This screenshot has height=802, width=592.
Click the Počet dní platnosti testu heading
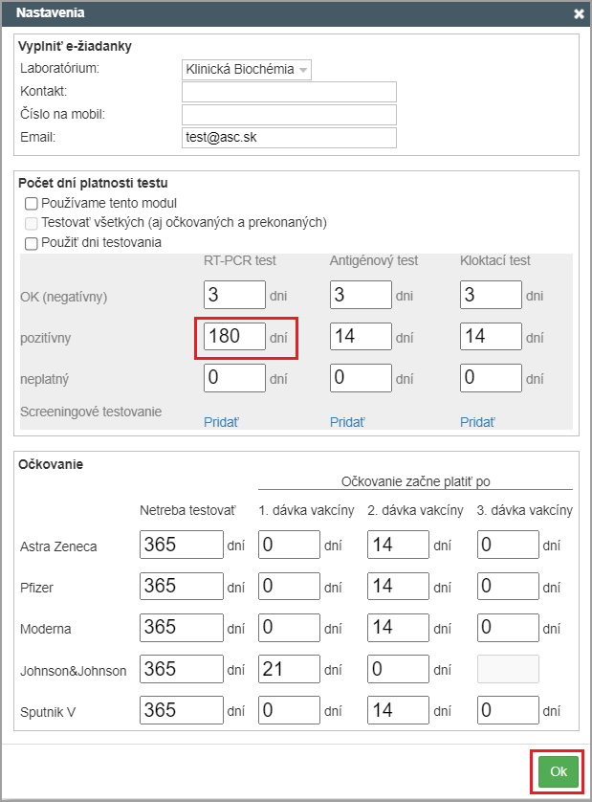point(93,183)
